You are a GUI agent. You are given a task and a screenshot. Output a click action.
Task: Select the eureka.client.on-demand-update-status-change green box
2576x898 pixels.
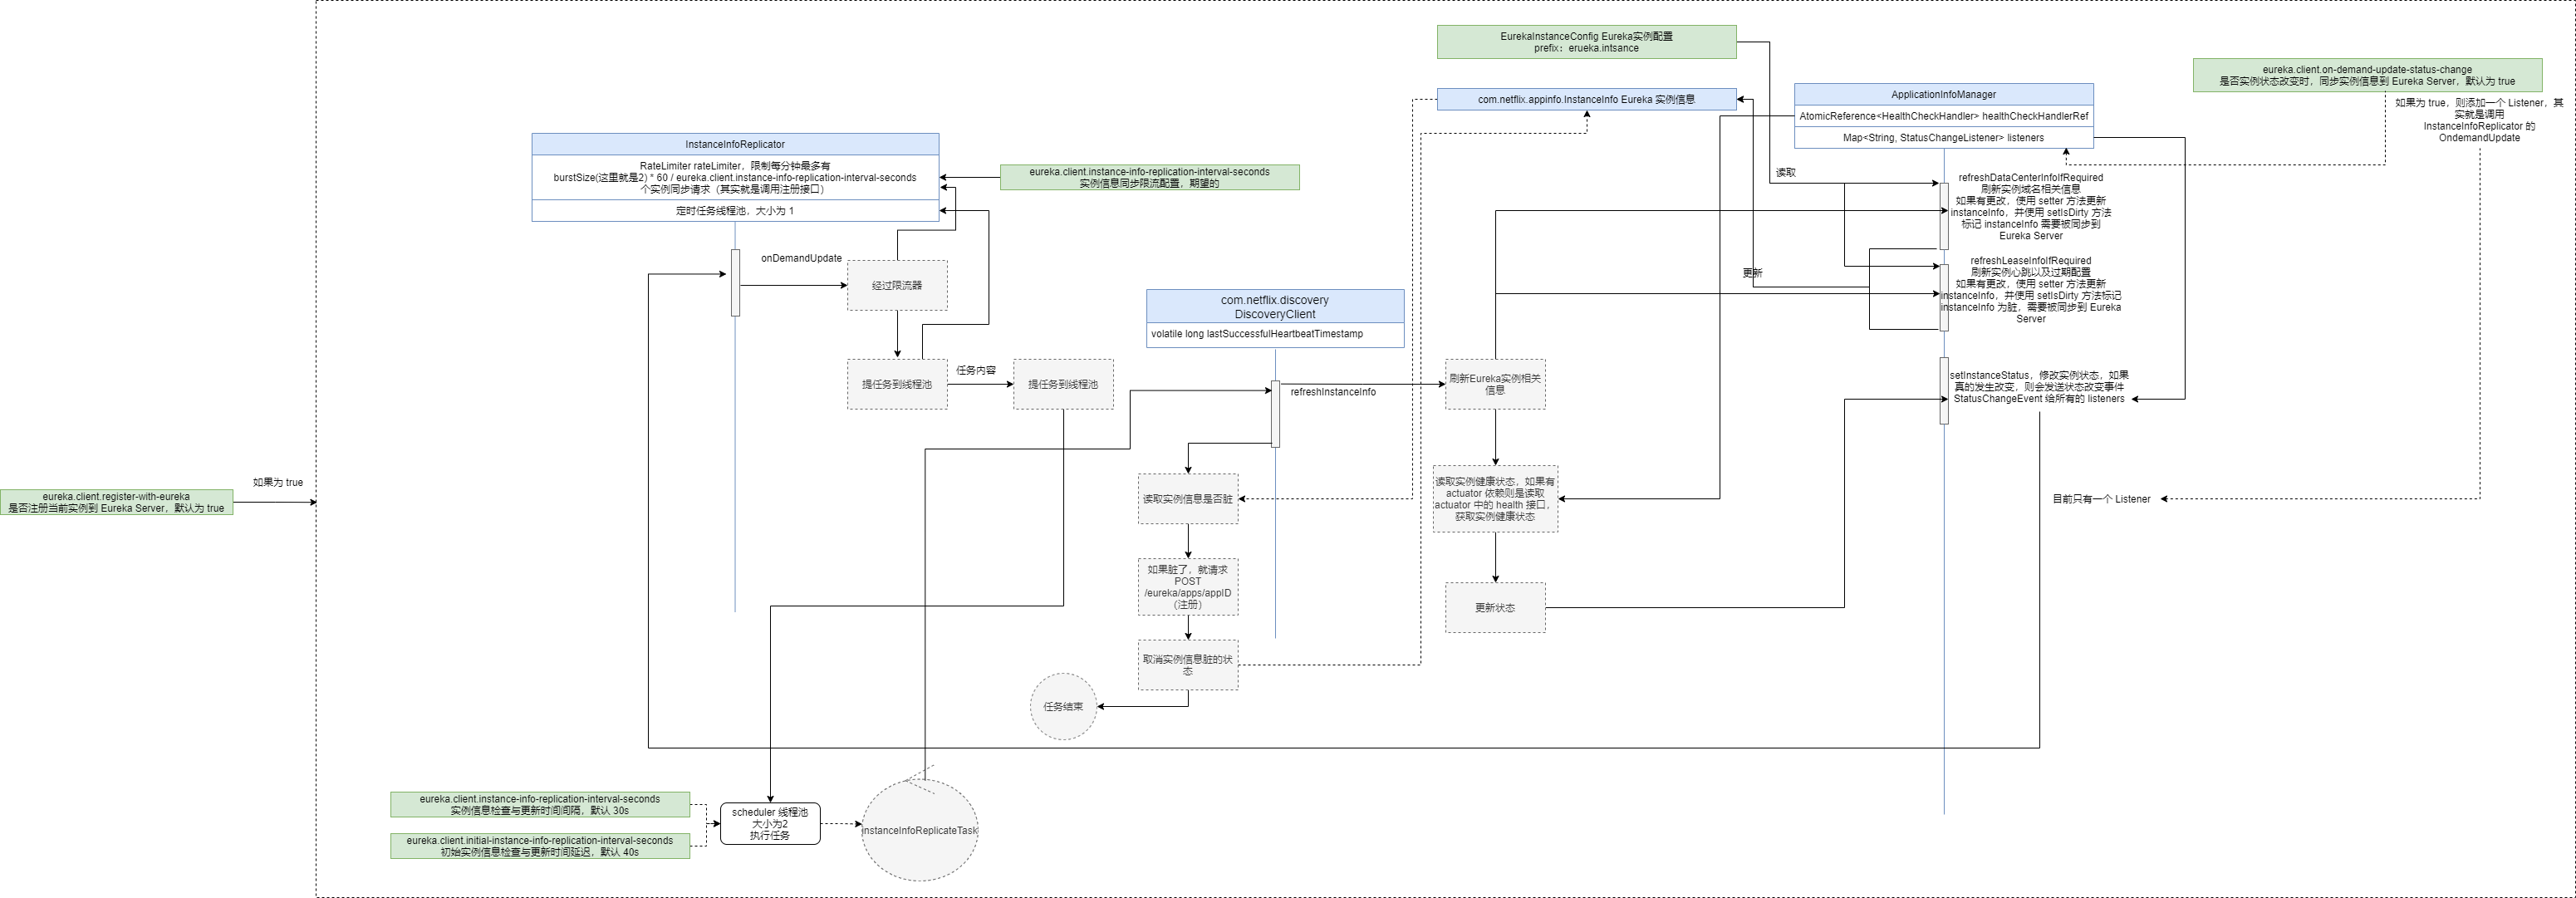2367,75
